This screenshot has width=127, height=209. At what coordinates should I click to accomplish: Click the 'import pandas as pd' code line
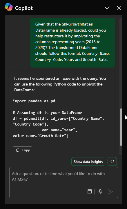tap(34, 101)
